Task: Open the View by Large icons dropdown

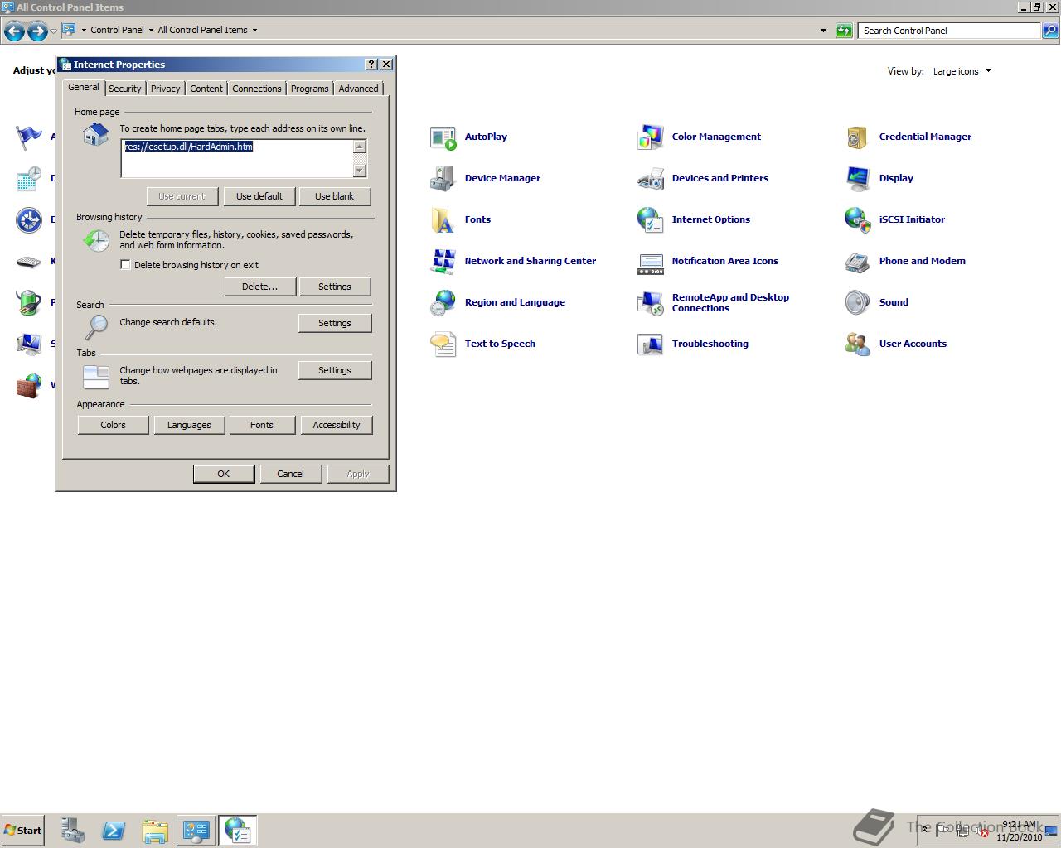Action: 962,71
